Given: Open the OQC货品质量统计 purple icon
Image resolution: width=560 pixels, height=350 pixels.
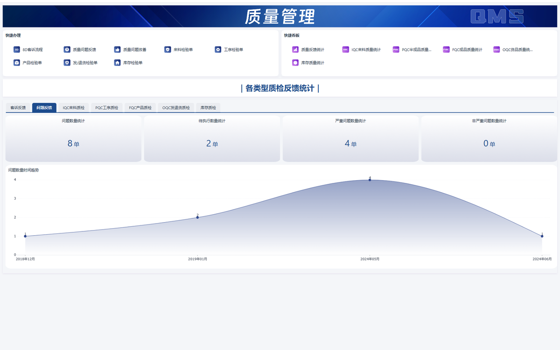Looking at the screenshot, I should pos(497,49).
